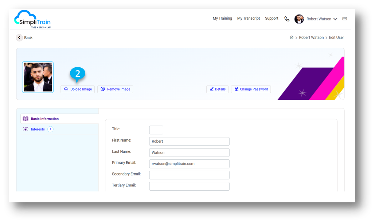
Task: Open the envelope messages icon
Action: (x=344, y=19)
